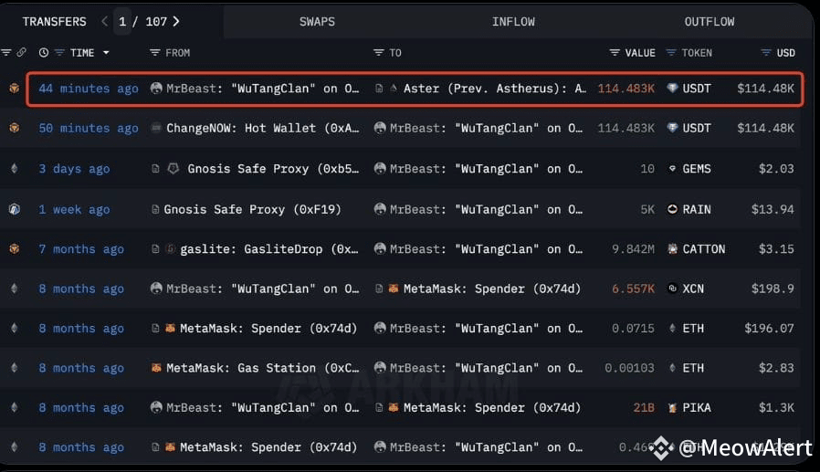
Task: Click ChangeNOW entity icon
Action: pyautogui.click(x=156, y=128)
